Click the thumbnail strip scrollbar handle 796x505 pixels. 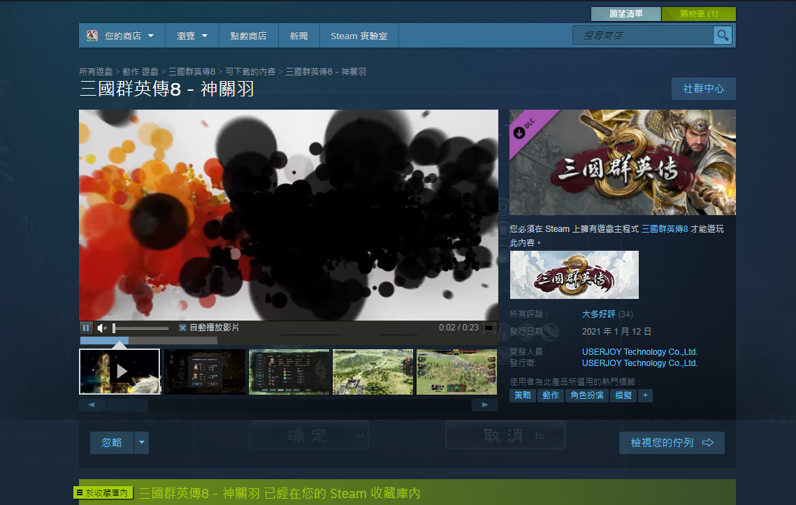[x=127, y=405]
